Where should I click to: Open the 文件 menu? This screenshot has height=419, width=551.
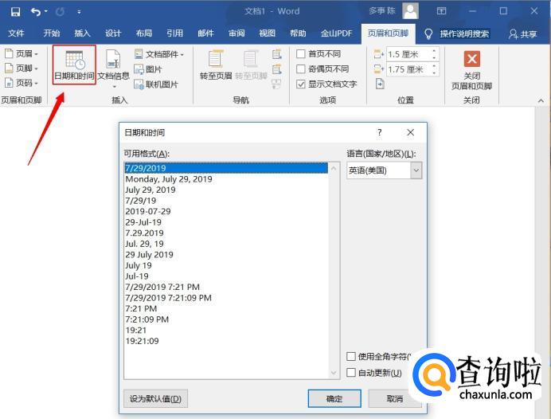coord(16,33)
